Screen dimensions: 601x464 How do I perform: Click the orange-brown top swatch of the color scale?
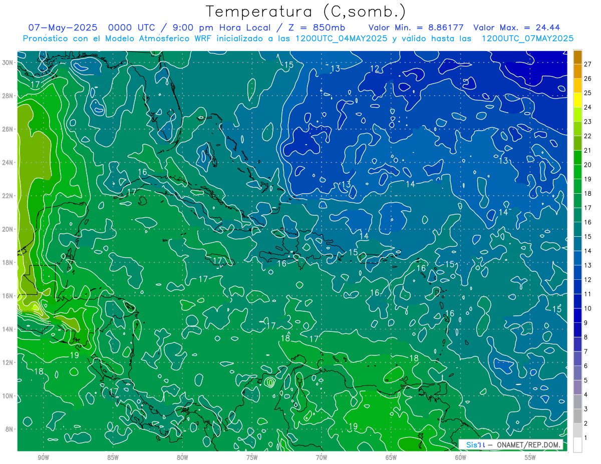click(x=577, y=57)
